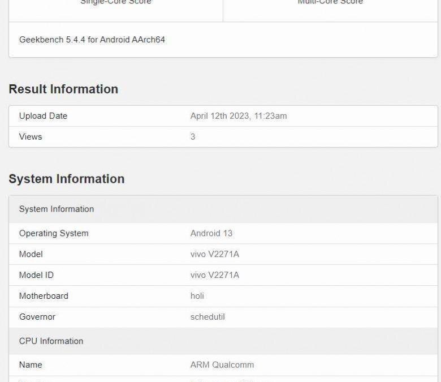This screenshot has width=441, height=382.
Task: Select the schedutil governor value
Action: click(207, 317)
